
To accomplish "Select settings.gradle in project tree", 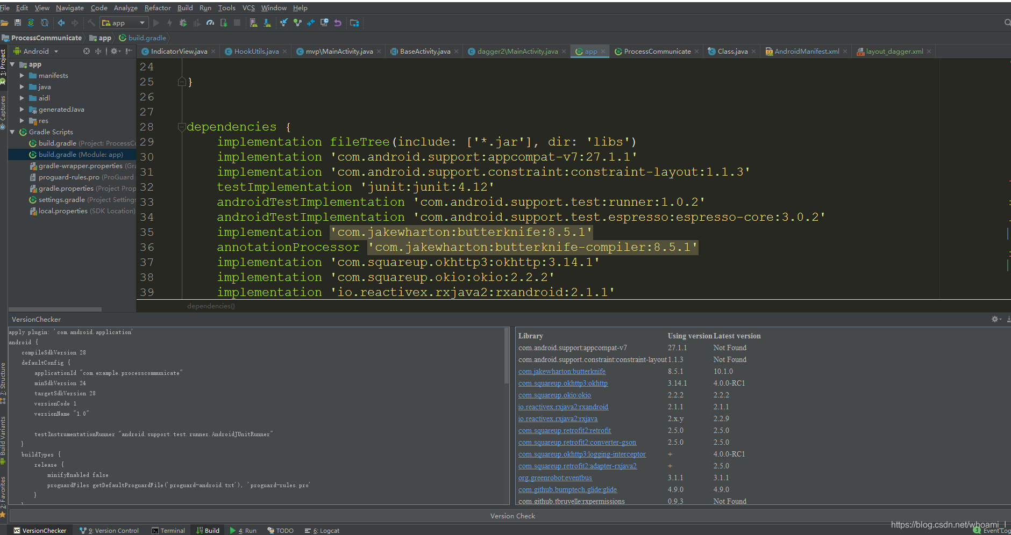I will [72, 200].
